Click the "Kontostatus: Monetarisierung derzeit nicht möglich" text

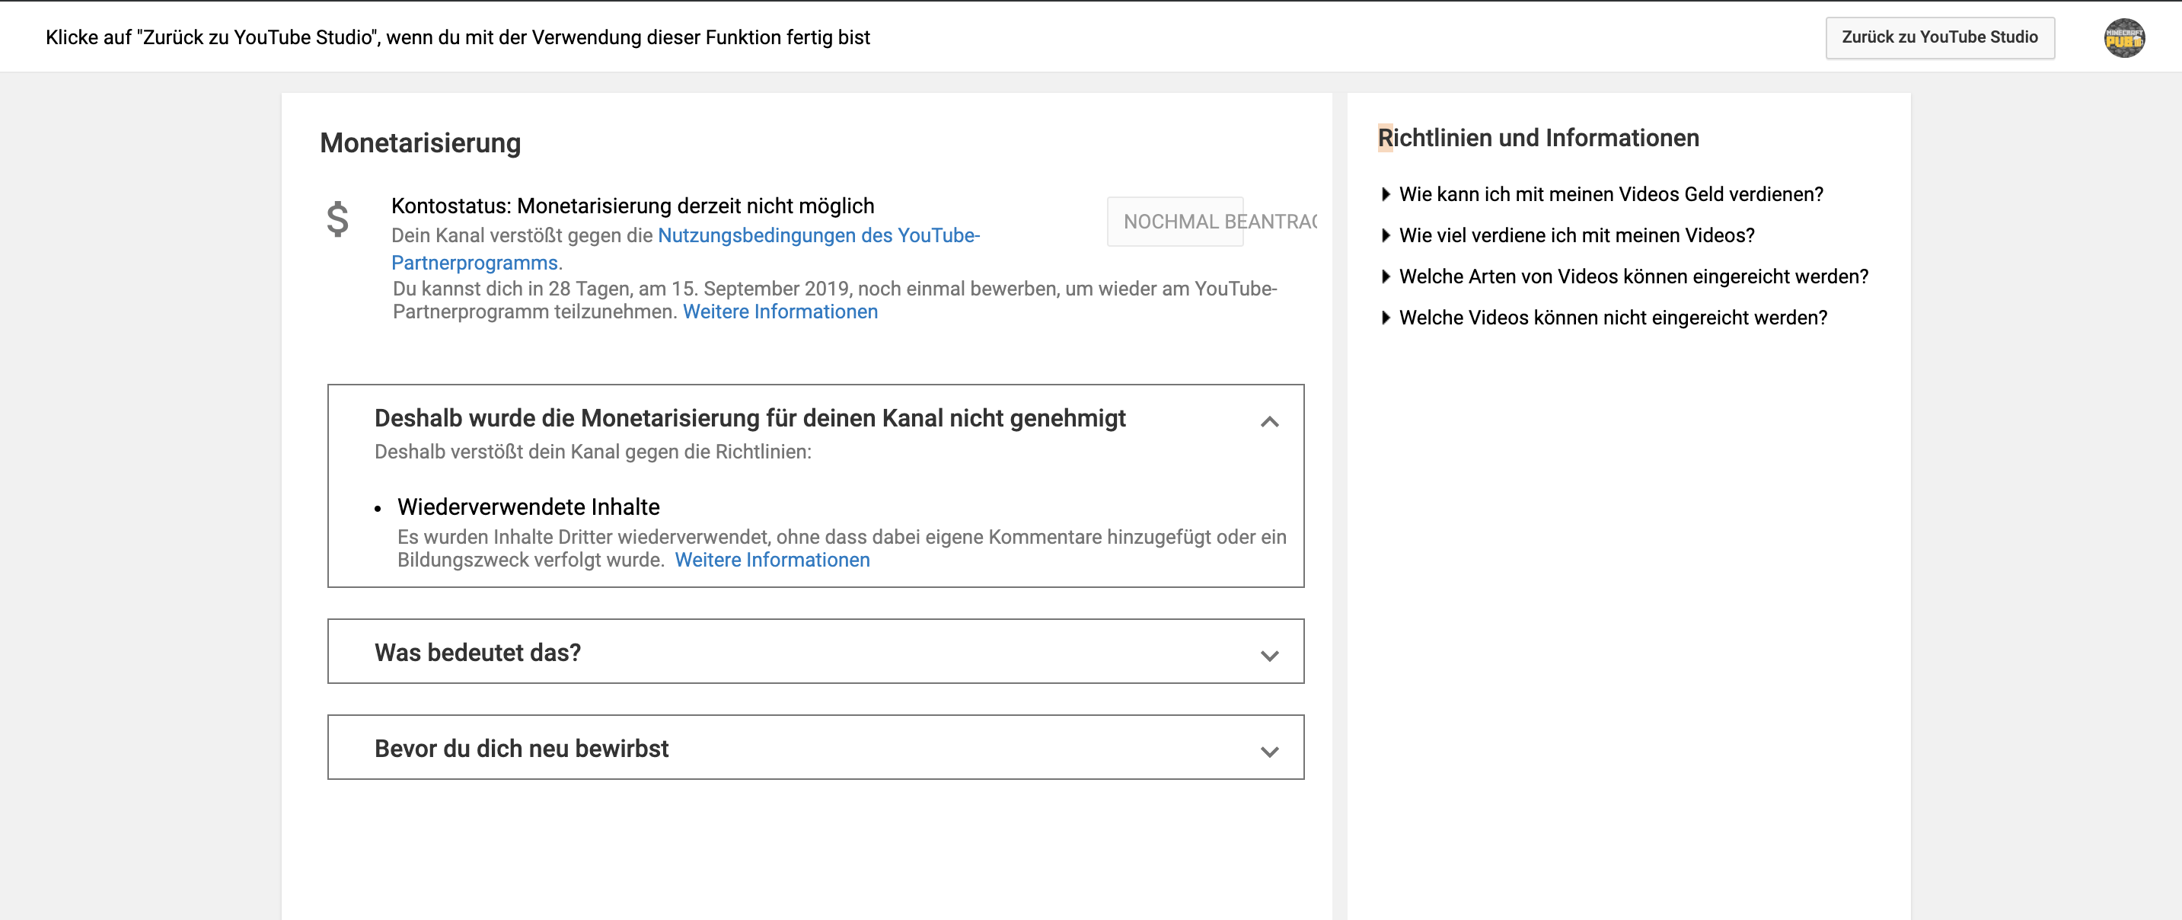(633, 206)
